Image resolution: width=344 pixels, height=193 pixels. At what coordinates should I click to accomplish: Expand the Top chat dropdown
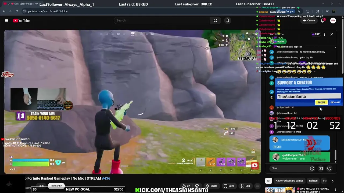277,34
